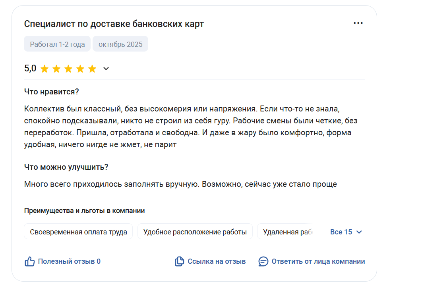Mark review as useful via "Полезный отзыв 0"
The height and width of the screenshot is (282, 422).
(x=69, y=261)
